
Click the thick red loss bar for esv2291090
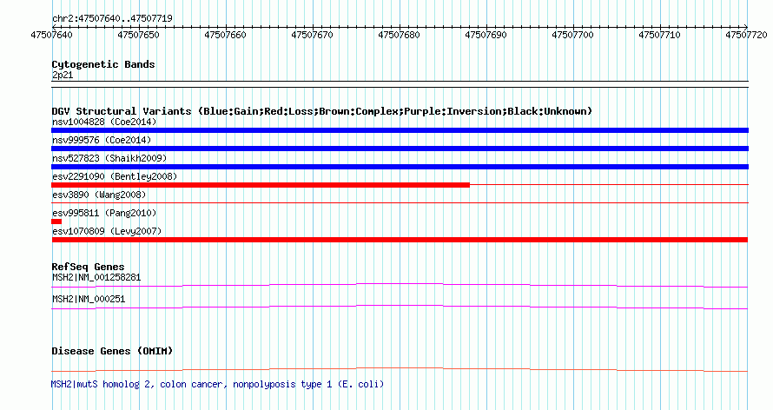pos(261,185)
